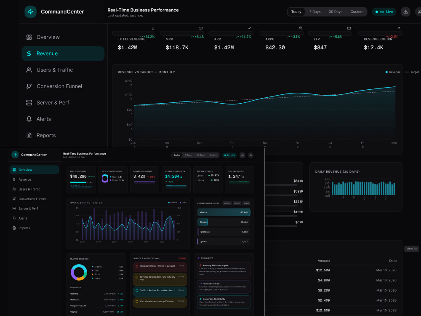Select 7 Days range in front window
Screen dimensions: 421x316
(x=188, y=155)
